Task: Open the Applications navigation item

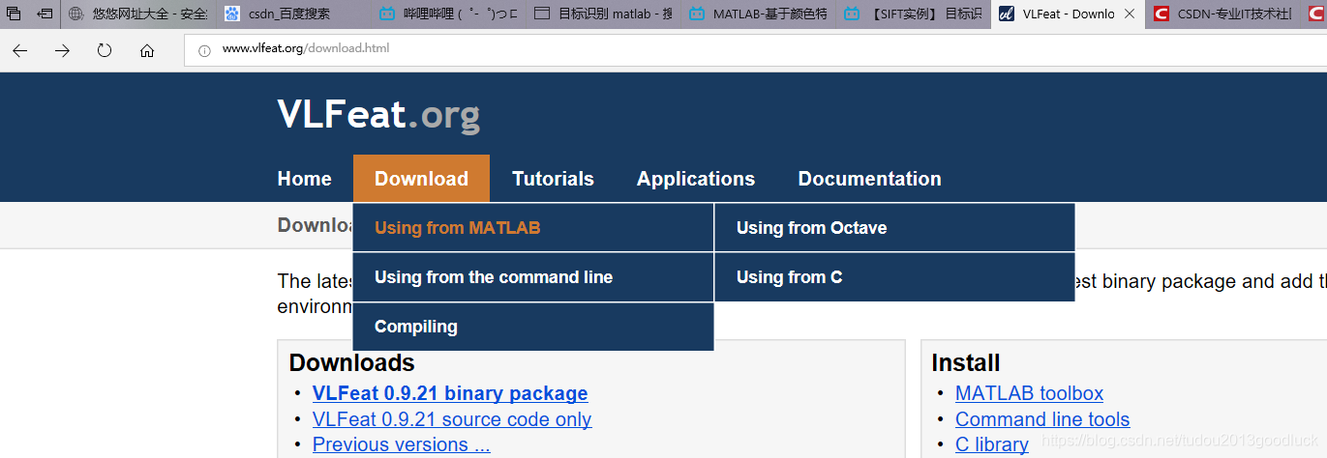Action: tap(696, 179)
